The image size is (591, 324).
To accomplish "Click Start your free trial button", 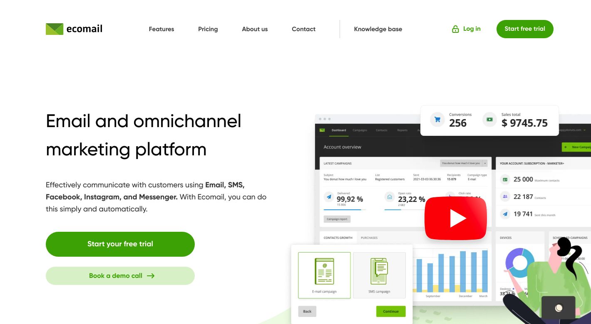I will [120, 244].
